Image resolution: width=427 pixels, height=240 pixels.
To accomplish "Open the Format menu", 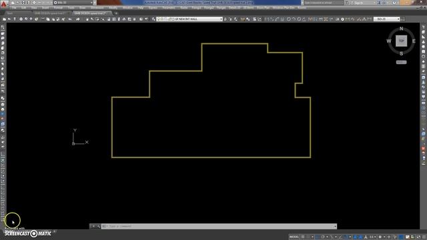I will click(x=58, y=8).
